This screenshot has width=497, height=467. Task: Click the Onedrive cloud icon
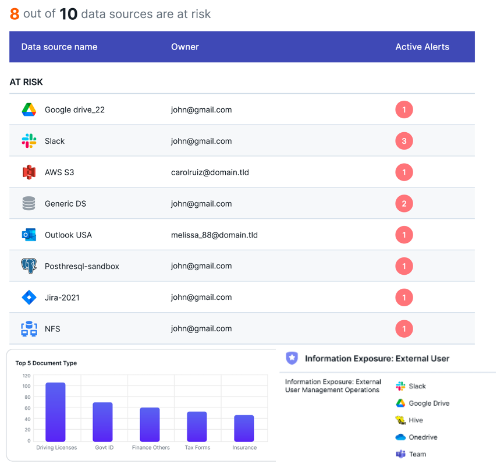pos(400,437)
